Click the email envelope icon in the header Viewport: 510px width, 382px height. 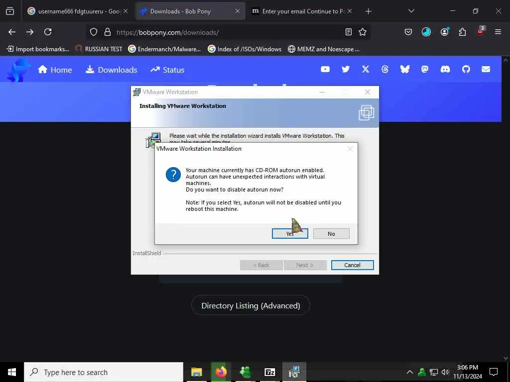point(486,69)
